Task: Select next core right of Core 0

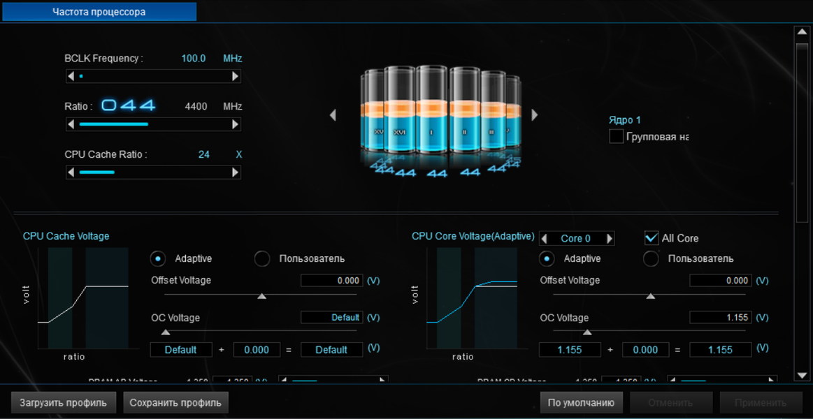Action: pos(610,239)
